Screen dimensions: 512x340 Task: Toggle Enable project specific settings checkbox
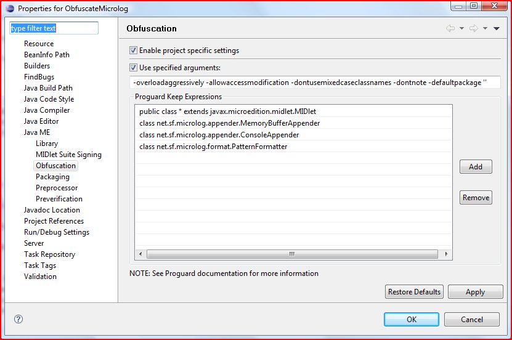pos(133,51)
